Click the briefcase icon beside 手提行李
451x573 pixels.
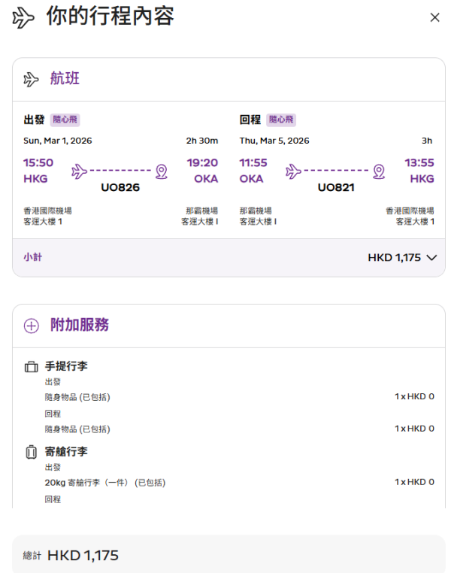coord(32,366)
